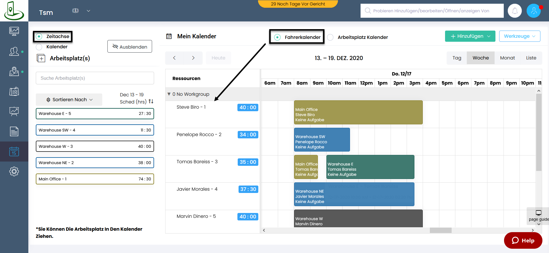Switch to the Liste view tab
The height and width of the screenshot is (253, 549).
531,58
